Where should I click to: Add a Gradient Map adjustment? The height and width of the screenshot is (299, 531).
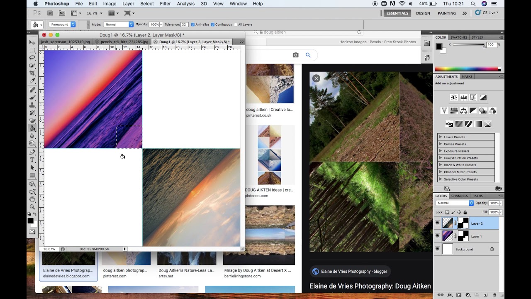point(478,124)
